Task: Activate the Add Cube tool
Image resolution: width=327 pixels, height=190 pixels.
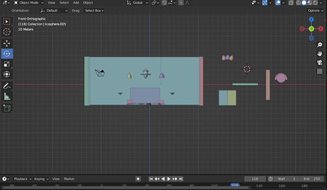Action: pos(7,108)
